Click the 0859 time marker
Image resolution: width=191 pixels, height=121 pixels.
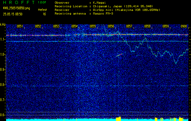click(x=165, y=26)
